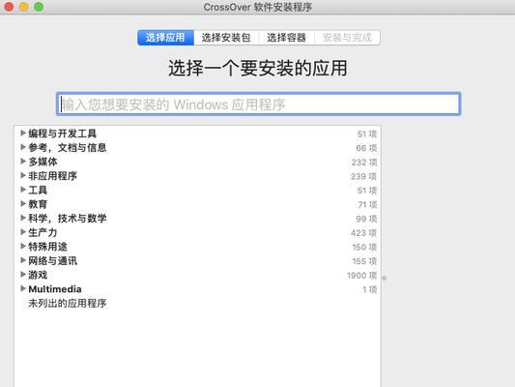The height and width of the screenshot is (387, 515).
Task: Minimize the window with yellow button
Action: coord(24,7)
